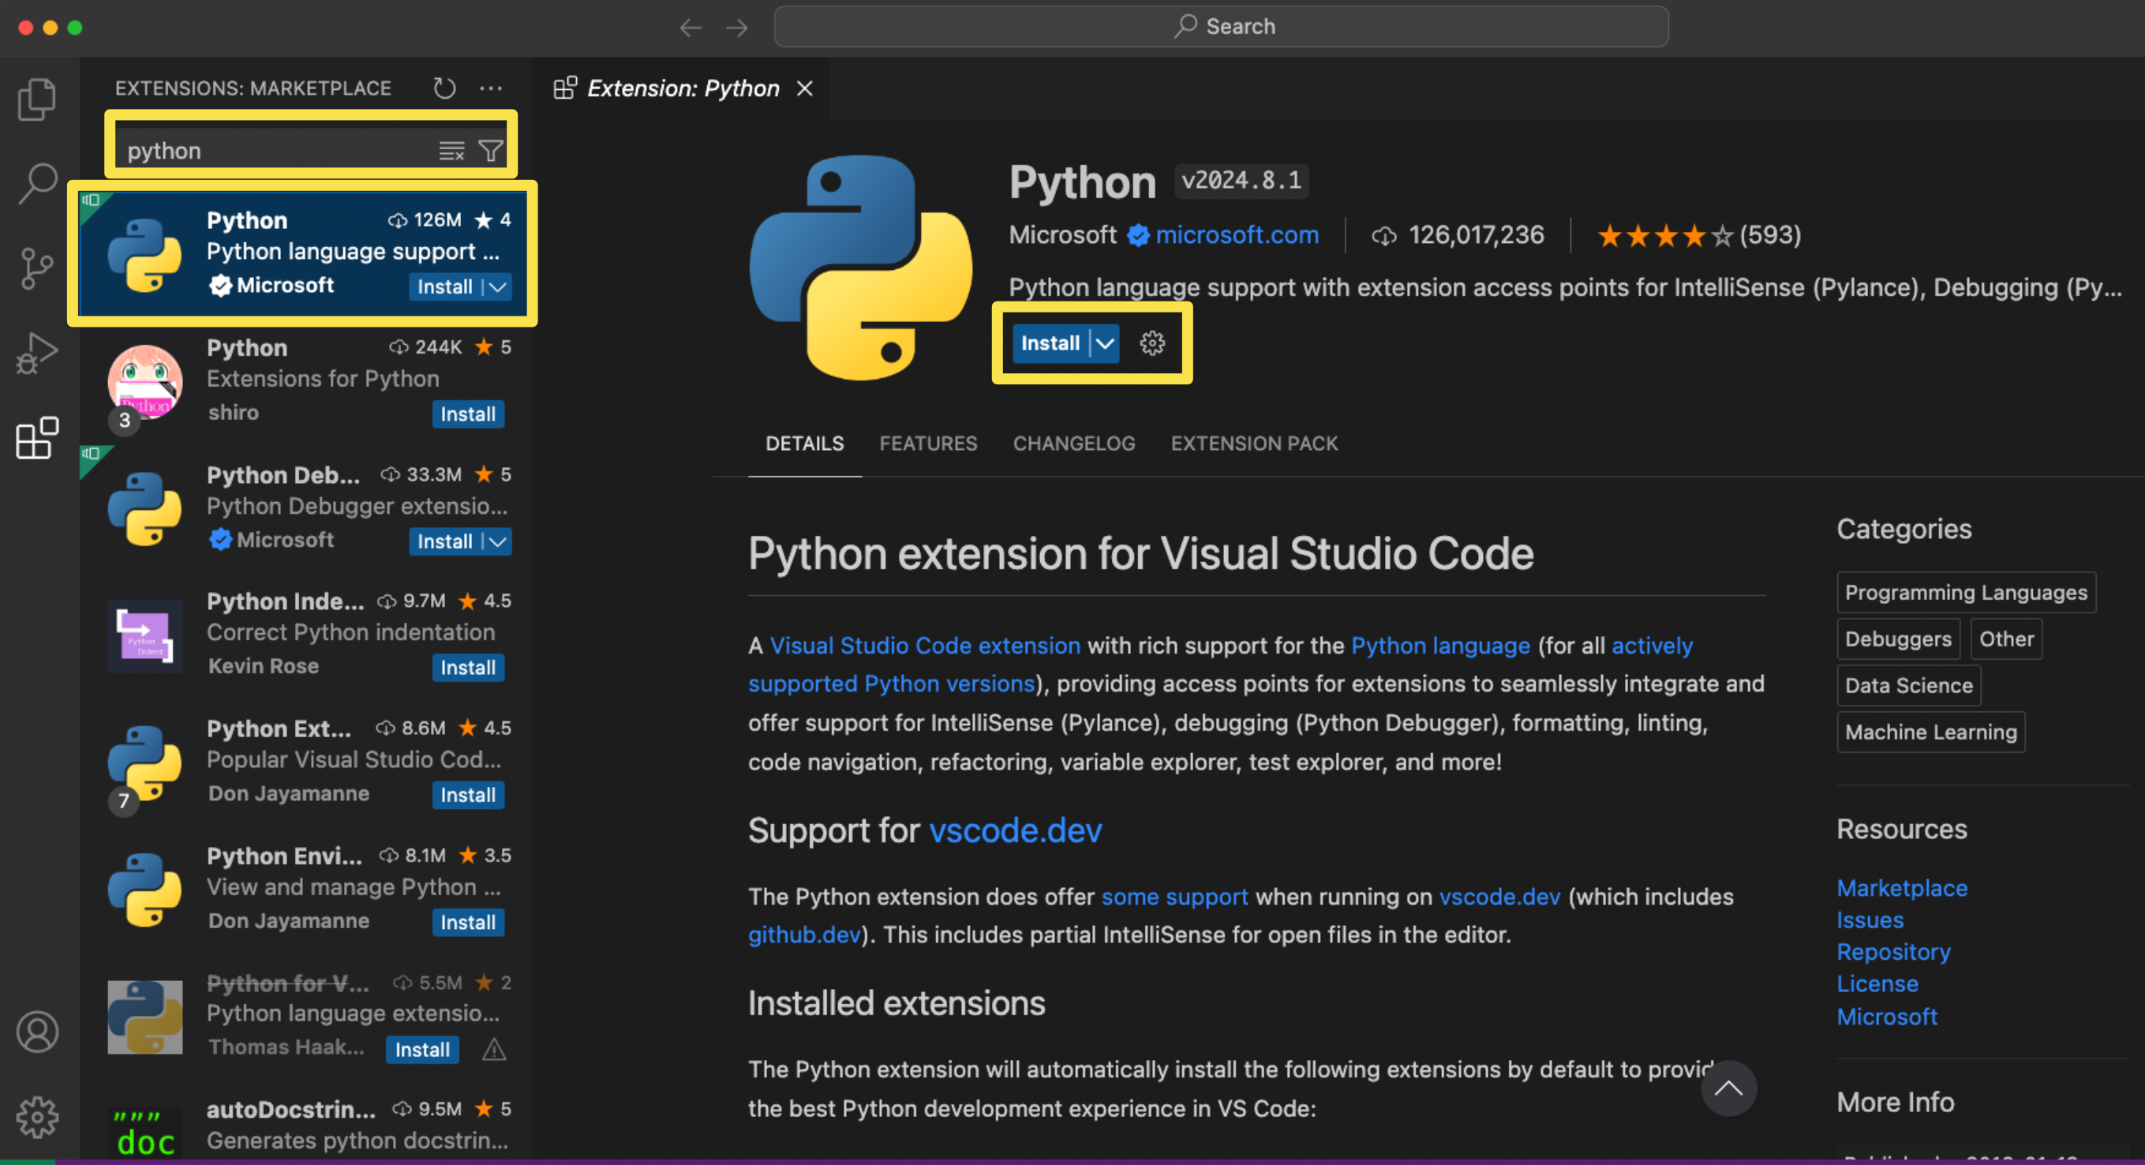Open the shiro Python extension icon

point(145,381)
